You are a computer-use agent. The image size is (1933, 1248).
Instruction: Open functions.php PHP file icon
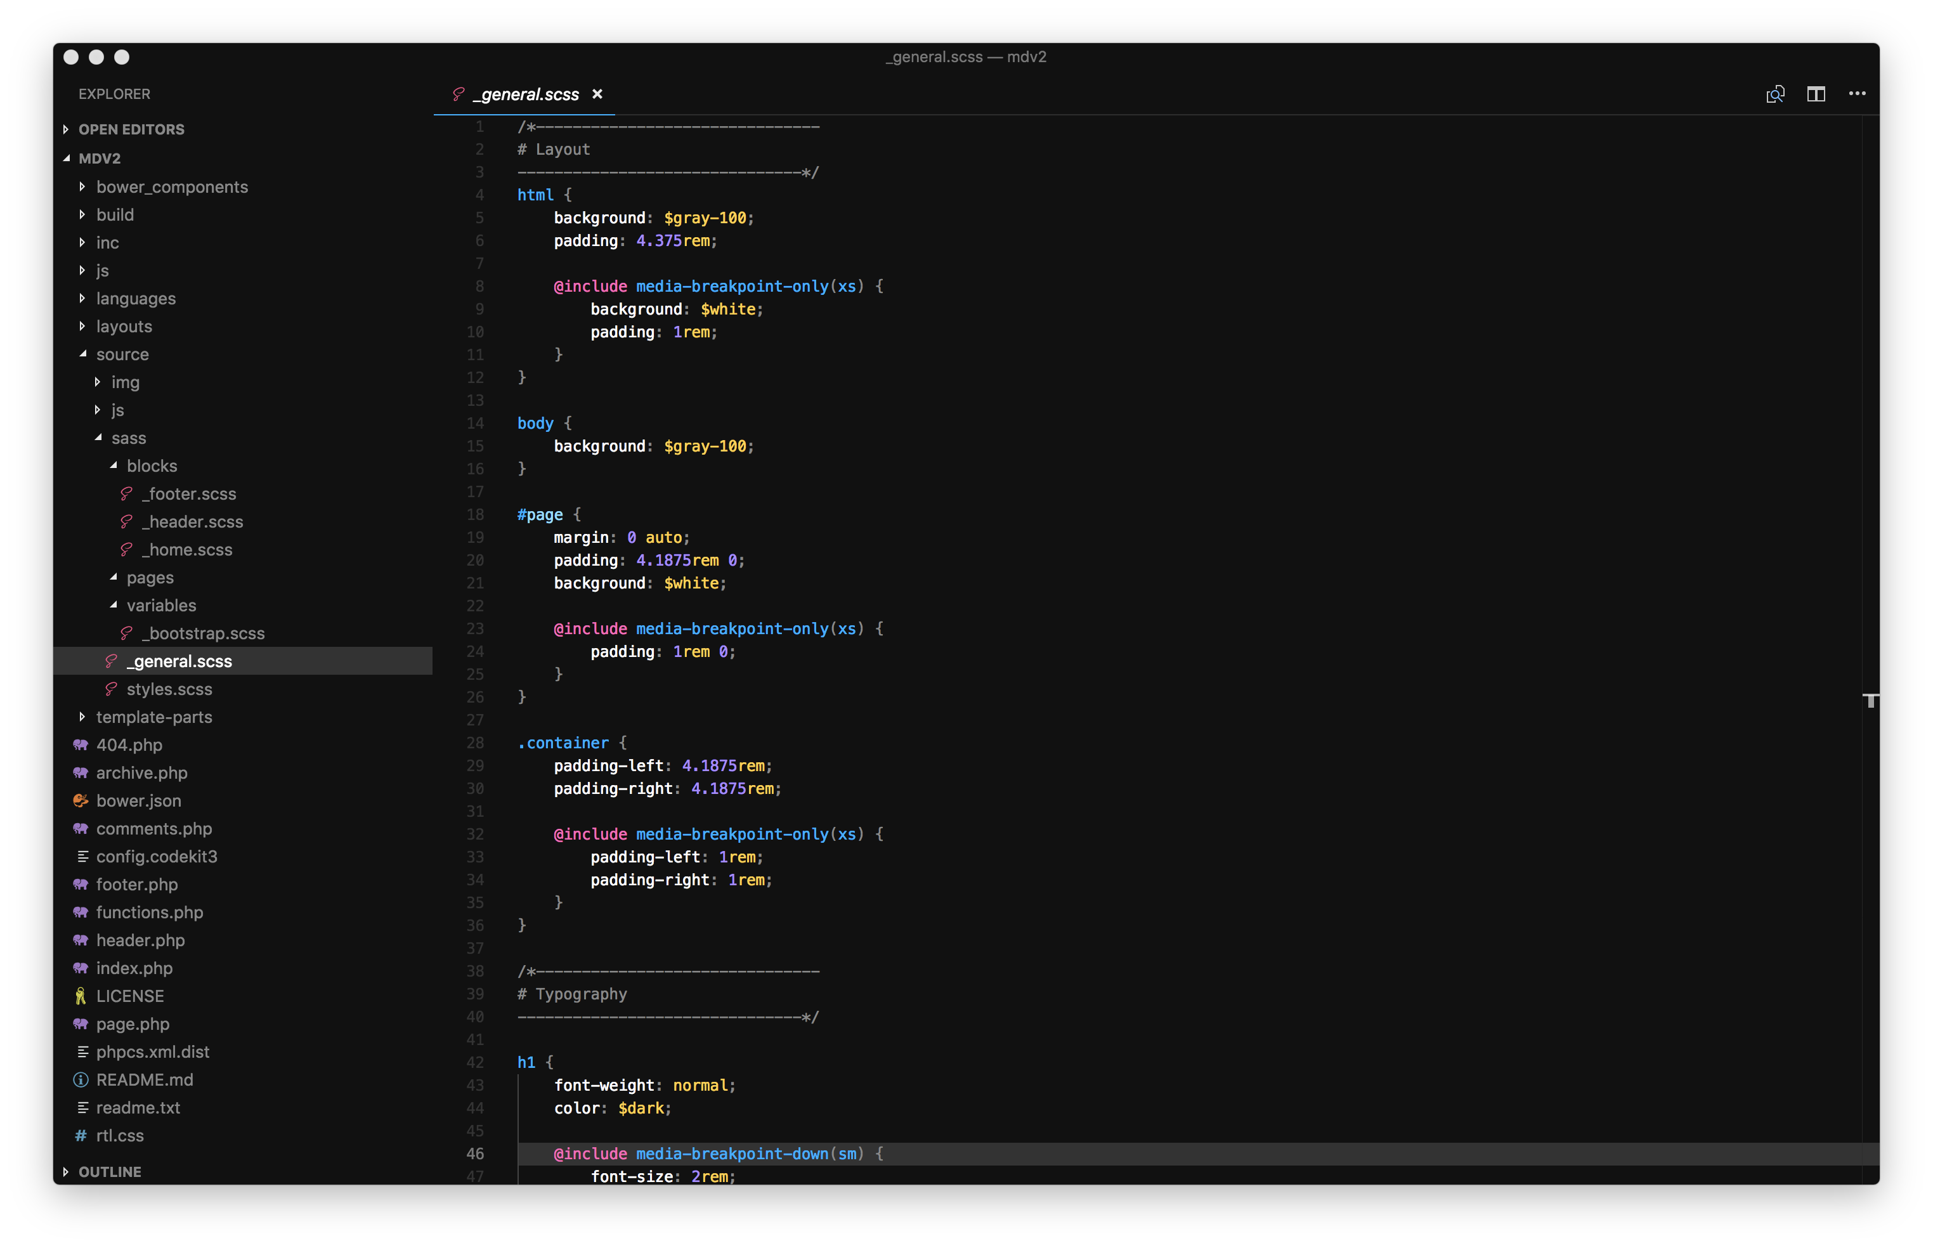click(81, 913)
